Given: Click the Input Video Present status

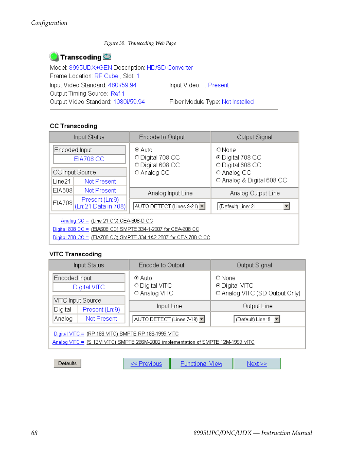Looking at the screenshot, I should (x=219, y=85).
